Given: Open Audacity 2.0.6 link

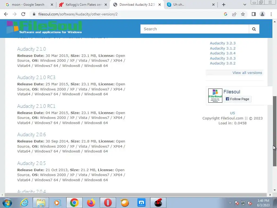Looking at the screenshot, I should point(31,135).
